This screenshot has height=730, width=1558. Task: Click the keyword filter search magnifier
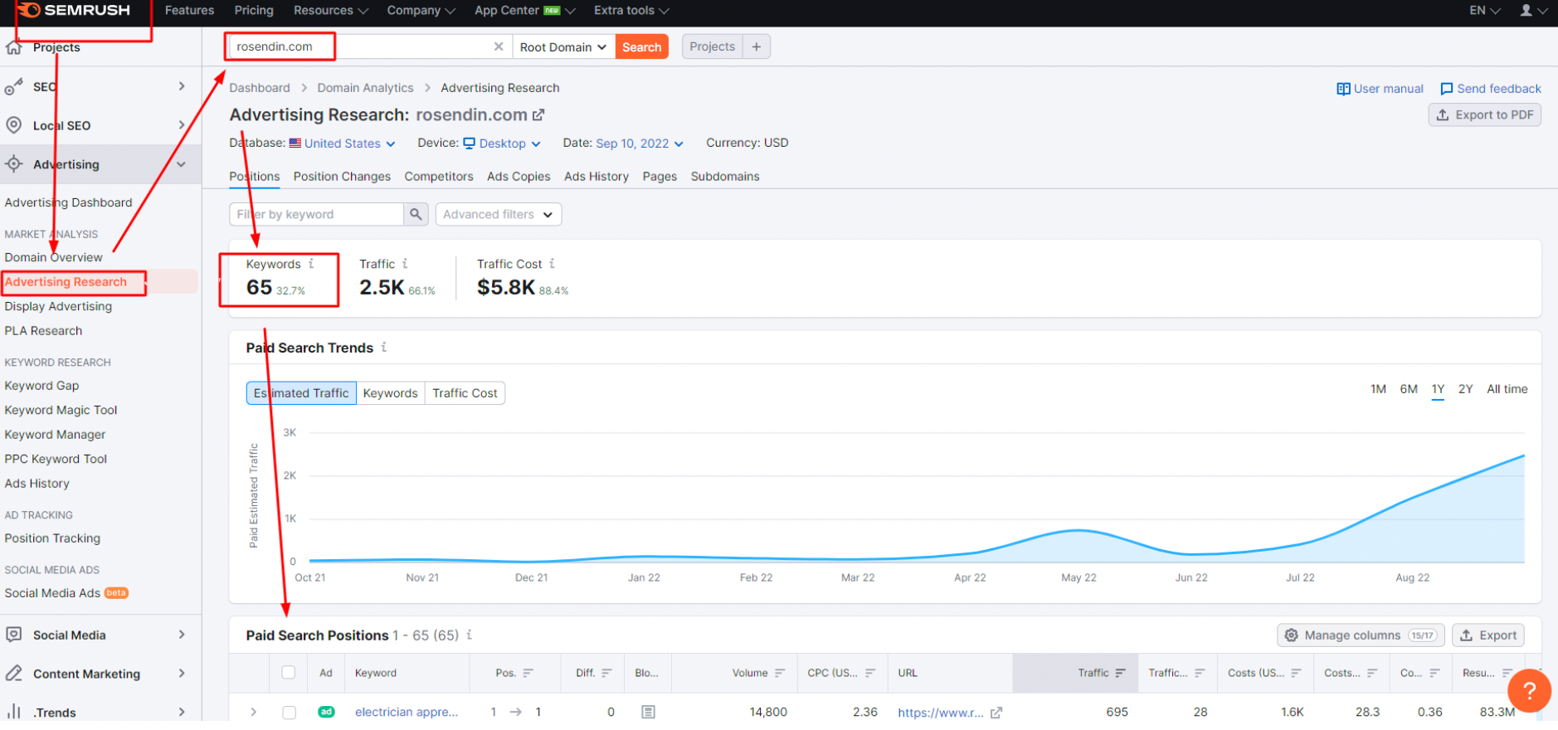416,214
